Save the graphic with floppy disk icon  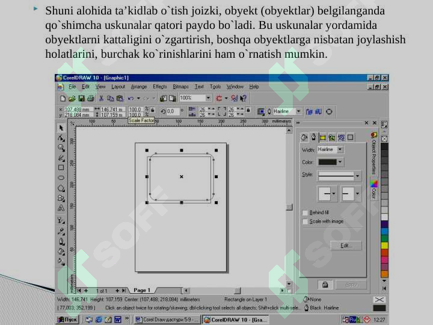[81, 98]
